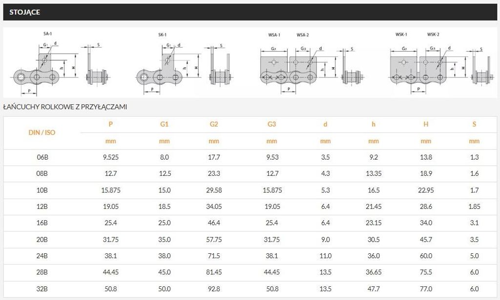Click the WSK-1 WSK-2 chain diagram
500x300 pixels.
[441, 62]
